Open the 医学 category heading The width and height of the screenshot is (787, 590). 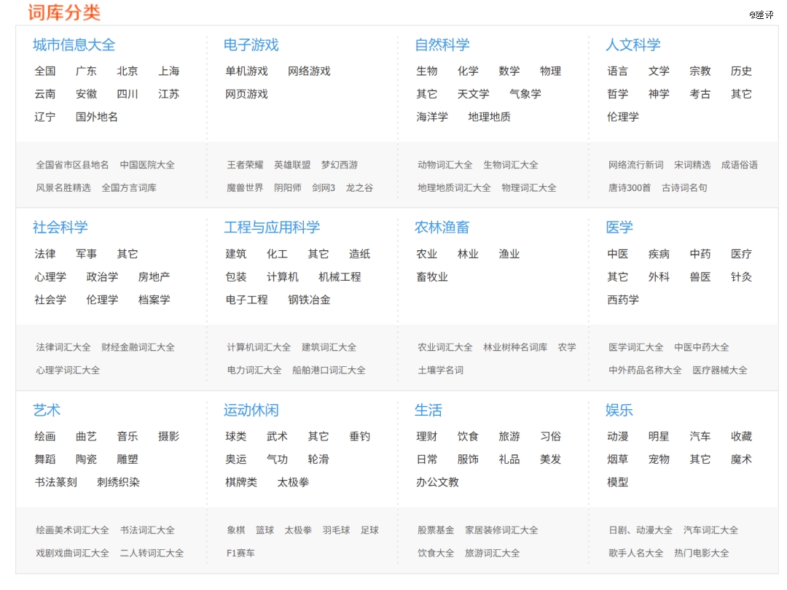619,228
